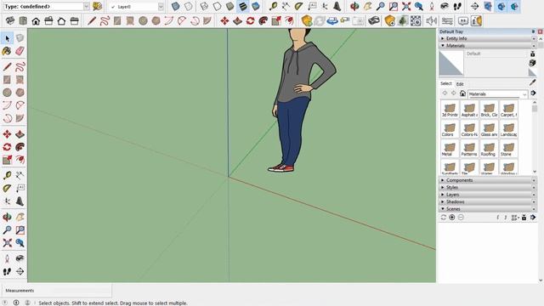Select the Offset tool in left toolbar
This screenshot has width=544, height=306.
(x=20, y=160)
